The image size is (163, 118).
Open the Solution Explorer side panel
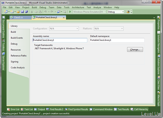158,65
